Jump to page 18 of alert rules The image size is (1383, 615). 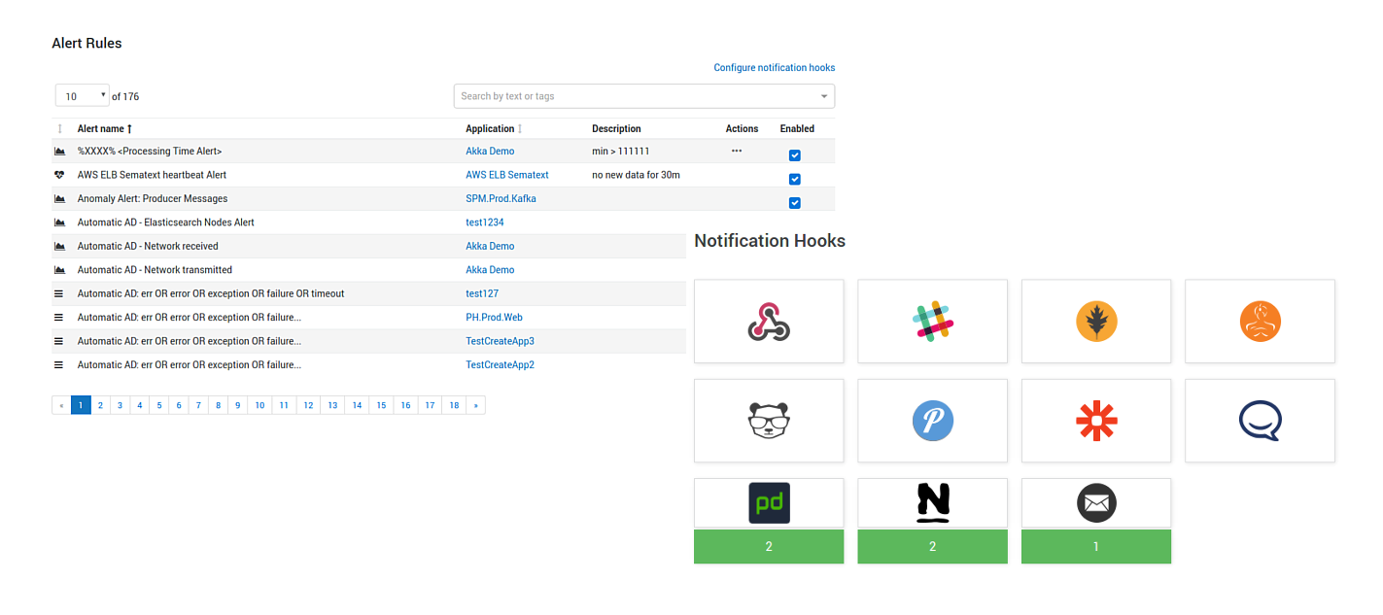click(x=454, y=405)
